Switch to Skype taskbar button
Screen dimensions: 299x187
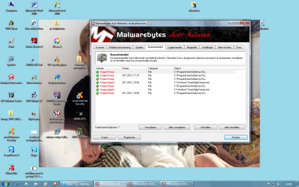pos(77,184)
